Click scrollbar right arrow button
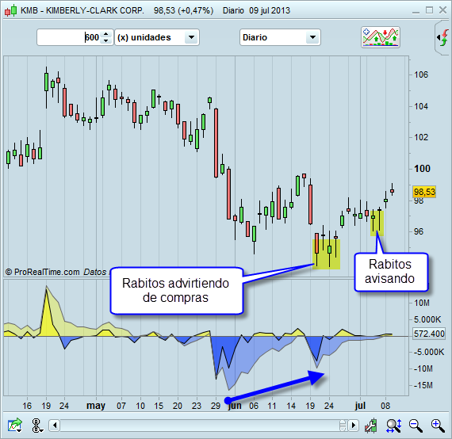Image resolution: width=452 pixels, height=439 pixels. tap(353, 426)
